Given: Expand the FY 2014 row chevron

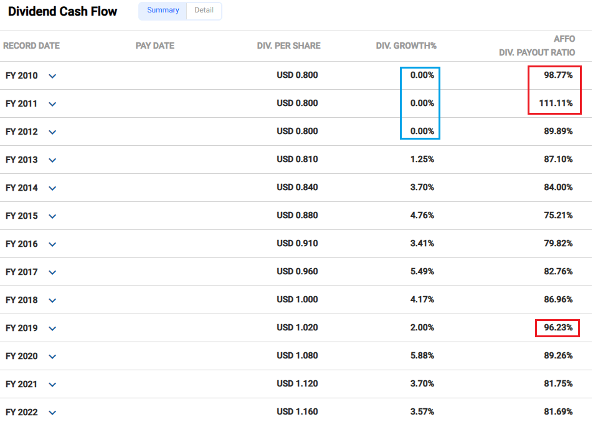Looking at the screenshot, I should [52, 188].
